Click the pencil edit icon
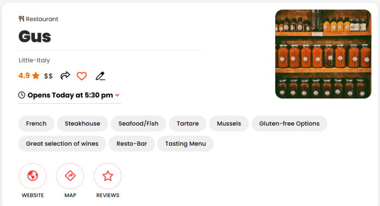 tap(100, 76)
